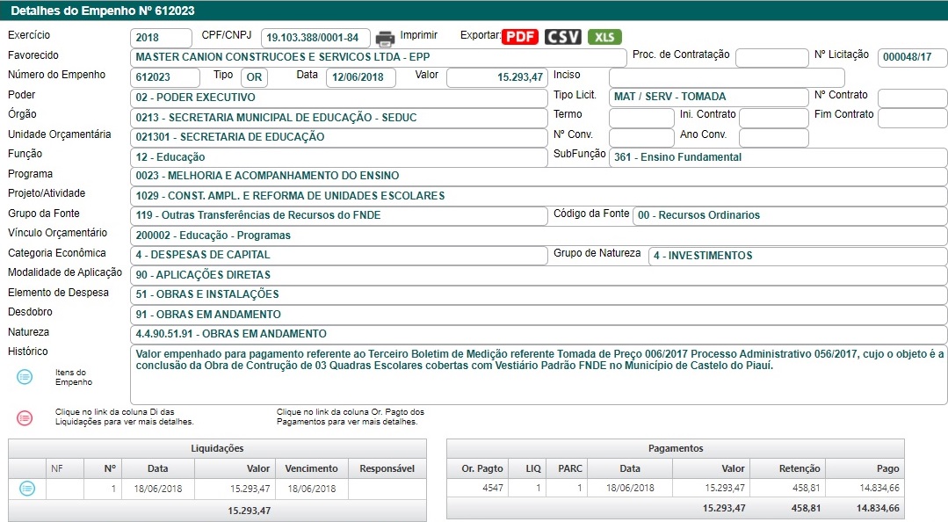
Task: Open details icon in Liquidações row 1
Action: 27,488
